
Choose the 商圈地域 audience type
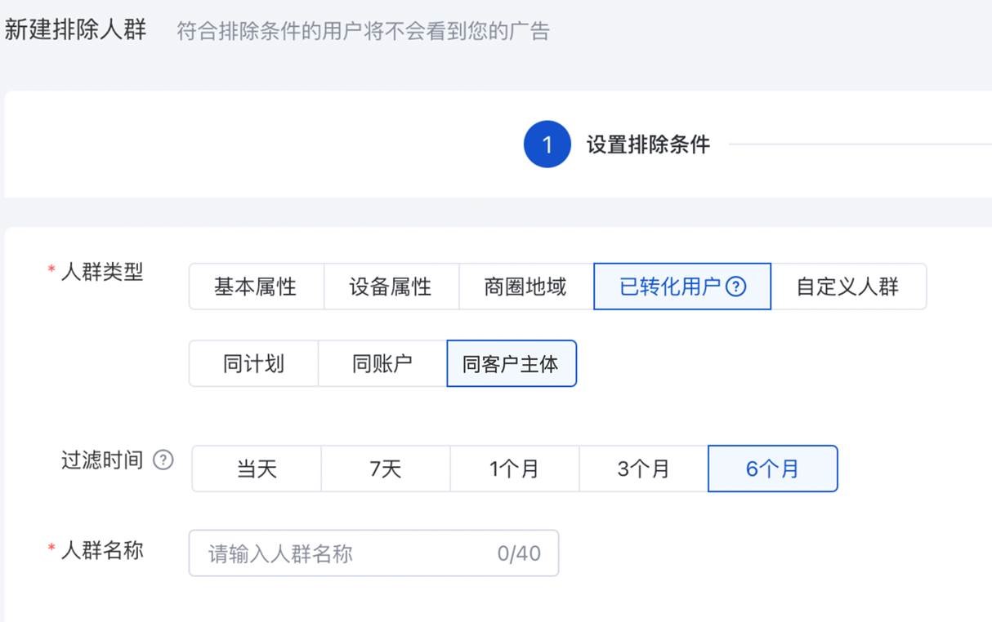[525, 287]
